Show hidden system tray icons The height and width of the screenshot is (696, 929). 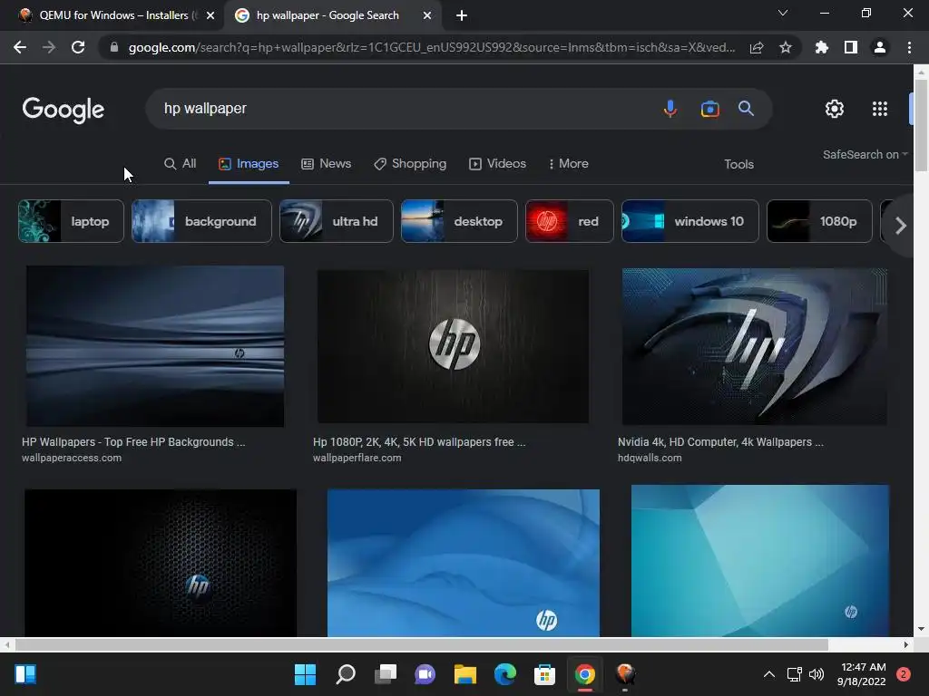pos(769,674)
